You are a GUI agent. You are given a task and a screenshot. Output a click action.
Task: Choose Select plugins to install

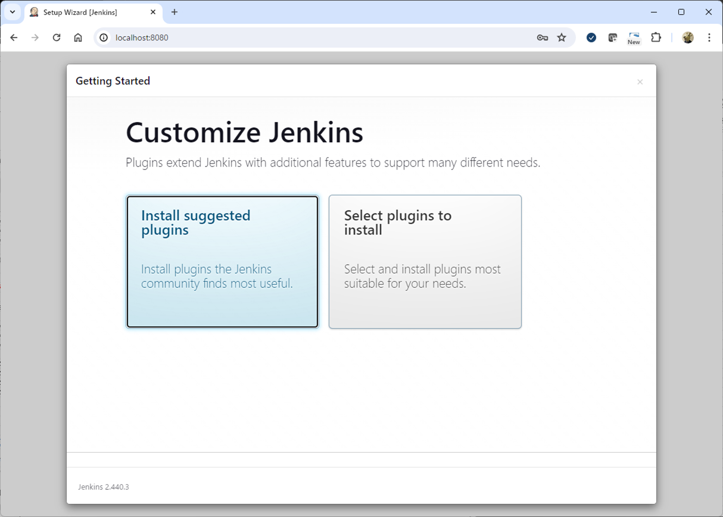point(425,262)
